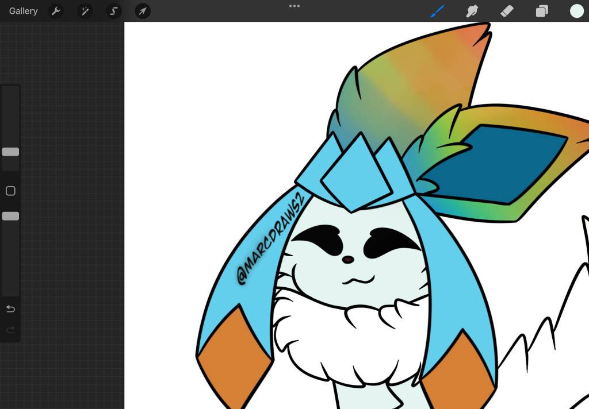Activate the Transform arrow tool

tap(143, 11)
